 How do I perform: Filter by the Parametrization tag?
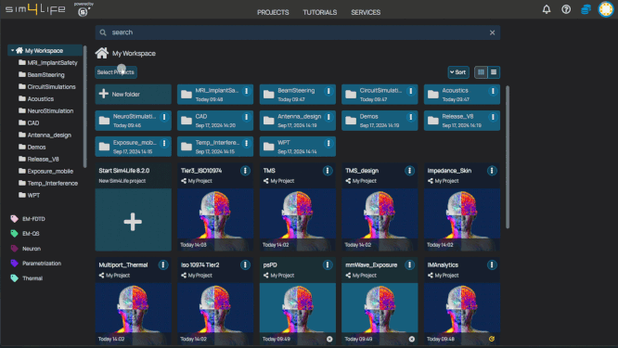(x=36, y=264)
